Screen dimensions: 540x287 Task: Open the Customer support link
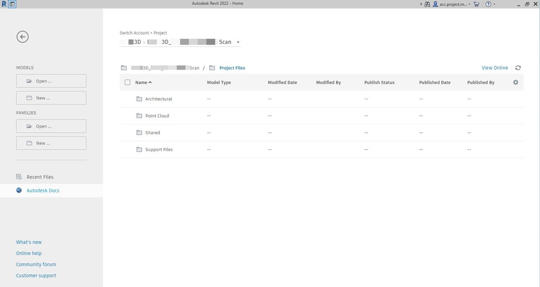click(36, 275)
